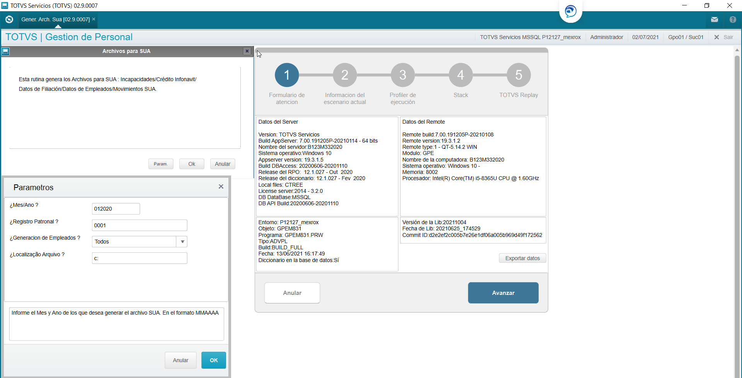This screenshot has height=378, width=742.
Task: Click the Entorno: P12127_mexrox line
Action: (x=288, y=222)
